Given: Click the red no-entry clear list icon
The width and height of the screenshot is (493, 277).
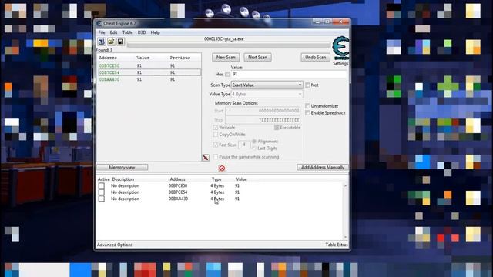Looking at the screenshot, I should [x=222, y=169].
